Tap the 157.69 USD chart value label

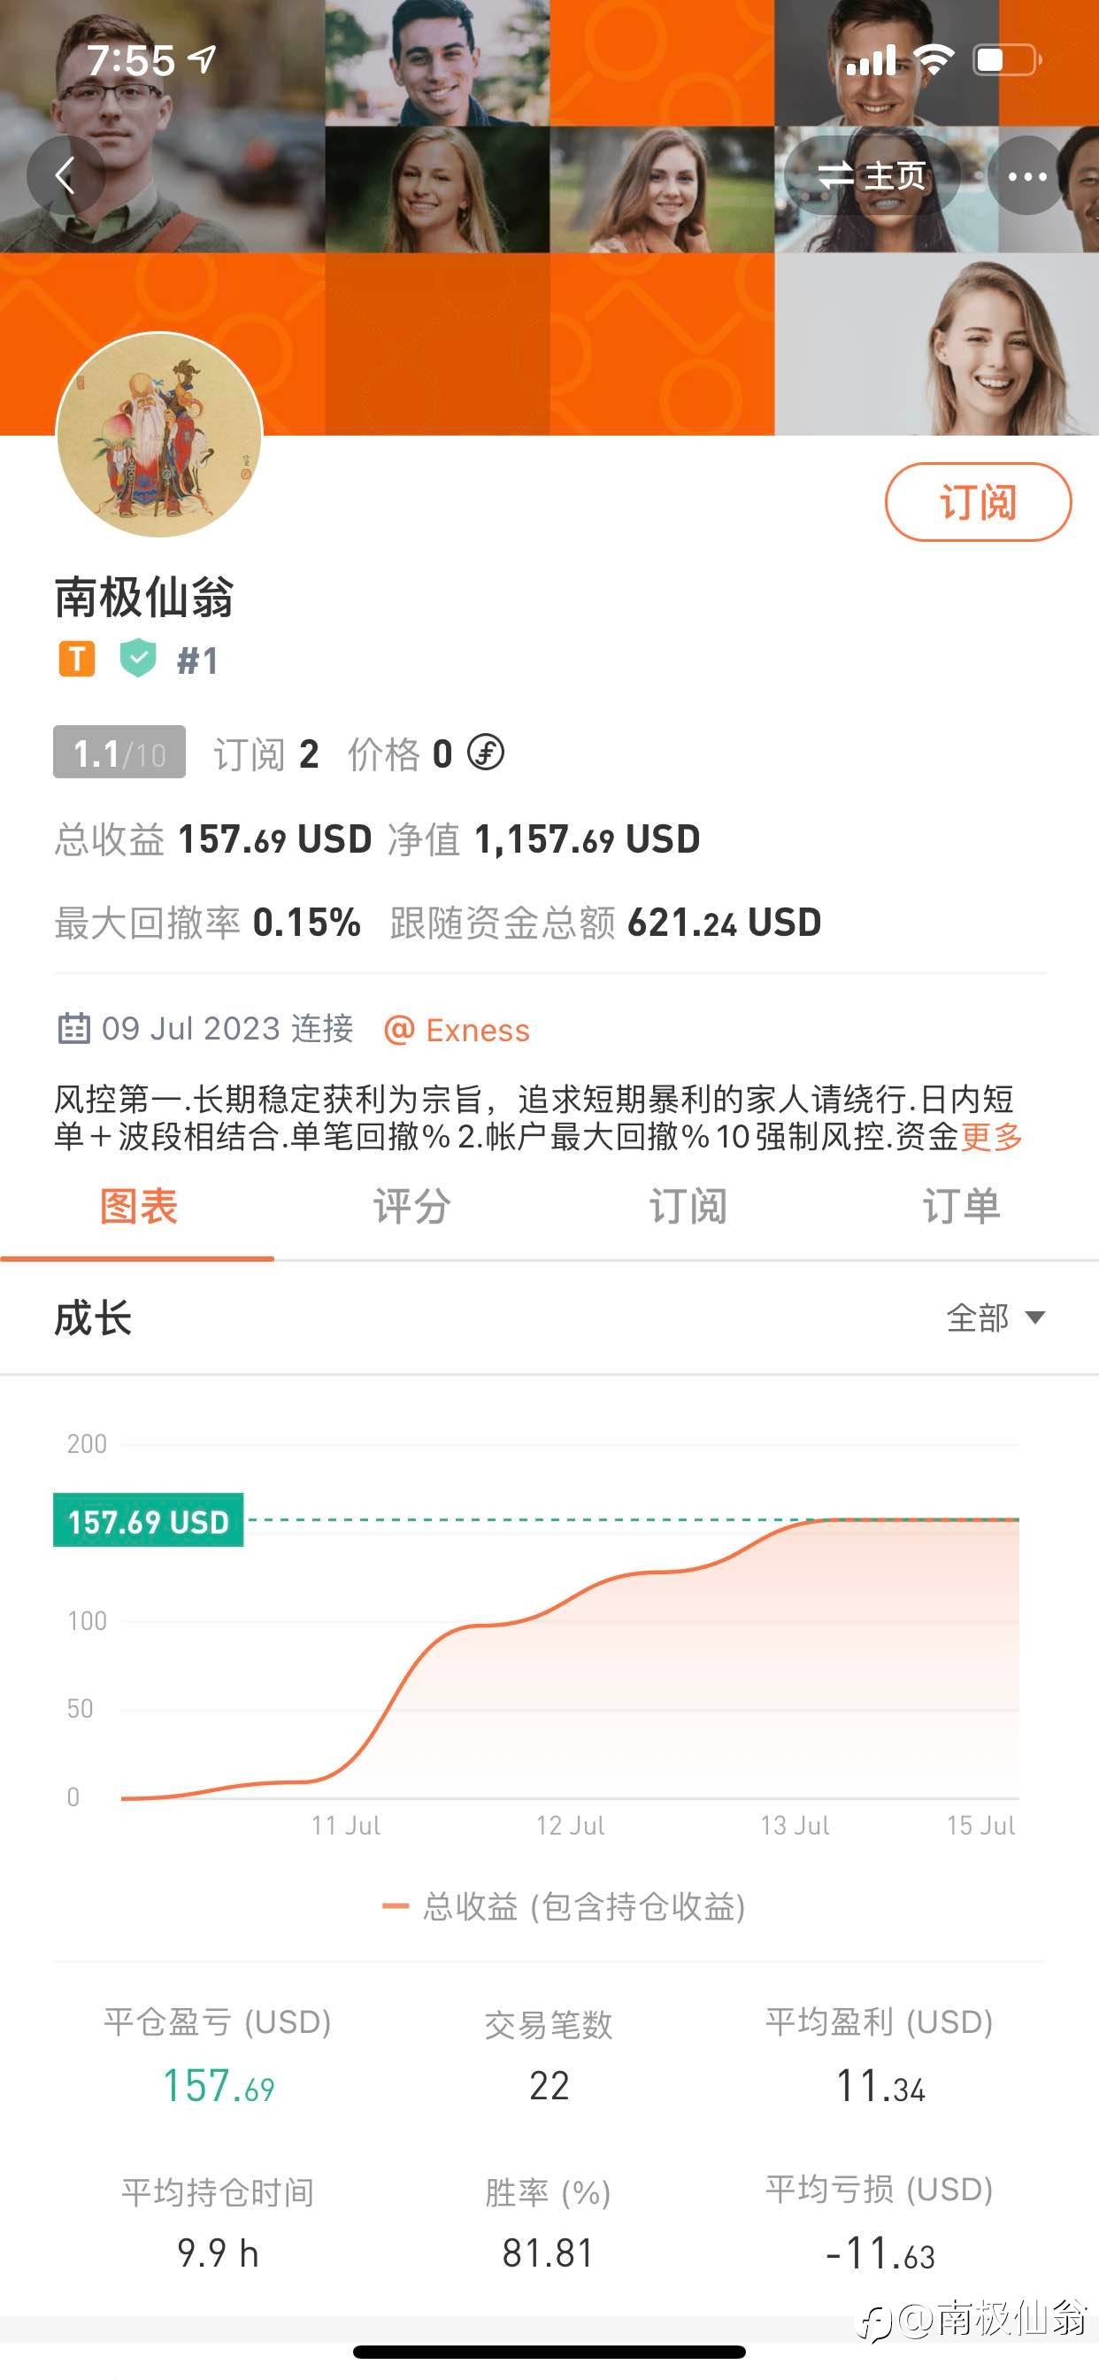[149, 1521]
